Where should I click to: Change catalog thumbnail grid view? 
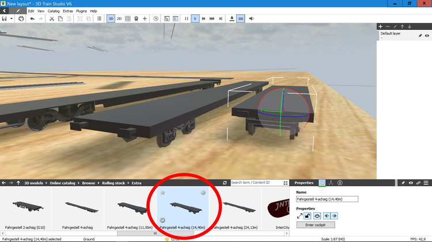[286, 183]
